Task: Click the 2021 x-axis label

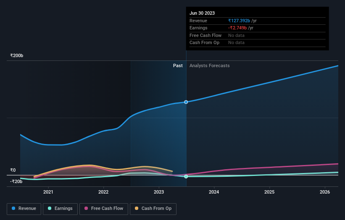Action: click(48, 192)
